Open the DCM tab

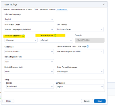pyautogui.click(x=36, y=9)
